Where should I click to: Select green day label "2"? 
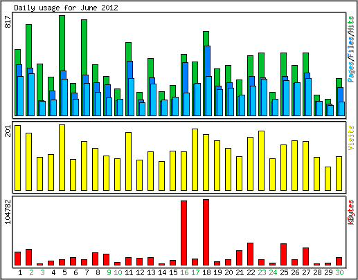click(x=31, y=272)
